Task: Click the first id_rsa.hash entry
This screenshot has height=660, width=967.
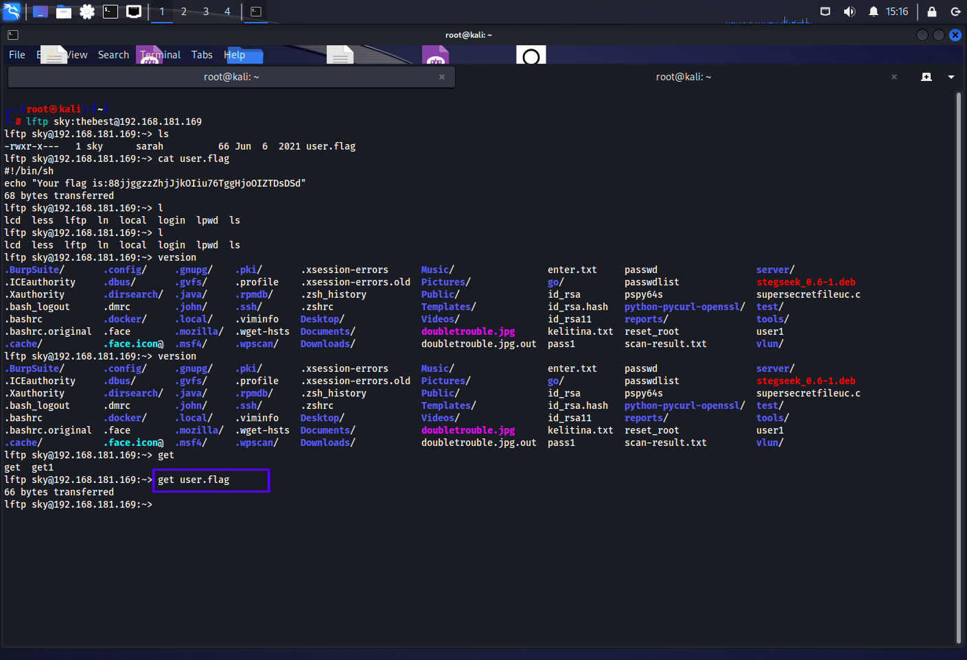Action: [x=578, y=307]
